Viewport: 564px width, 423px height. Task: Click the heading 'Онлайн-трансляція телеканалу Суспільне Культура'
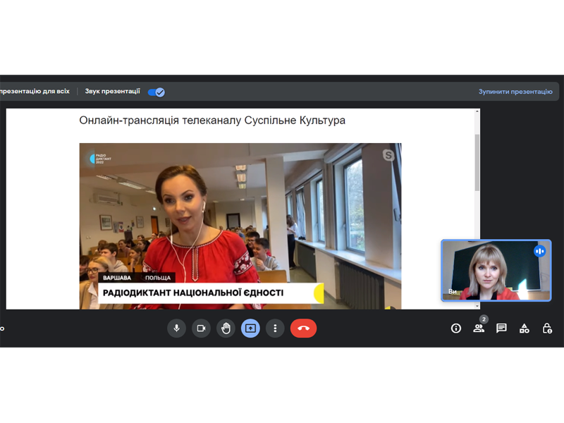pyautogui.click(x=212, y=120)
